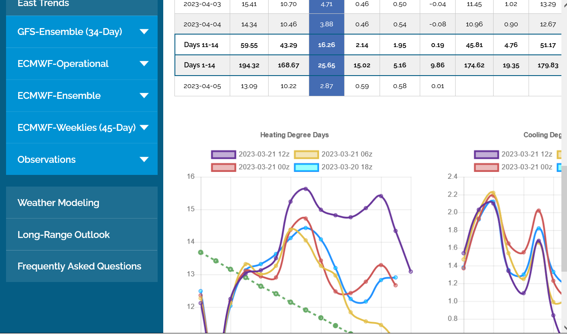Viewport: 567px width, 336px height.
Task: Click highlighted cell 16.26
Action: (326, 44)
